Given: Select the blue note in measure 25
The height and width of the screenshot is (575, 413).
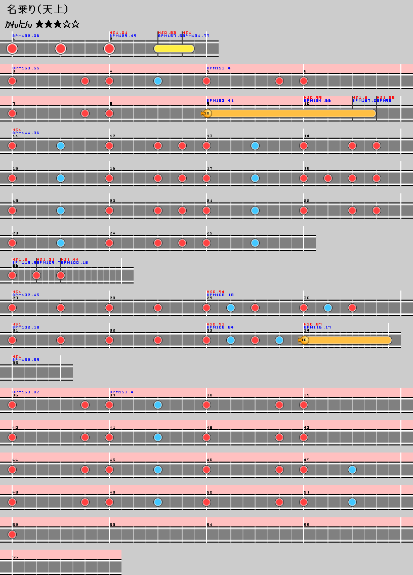Looking at the screenshot, I should tap(255, 243).
